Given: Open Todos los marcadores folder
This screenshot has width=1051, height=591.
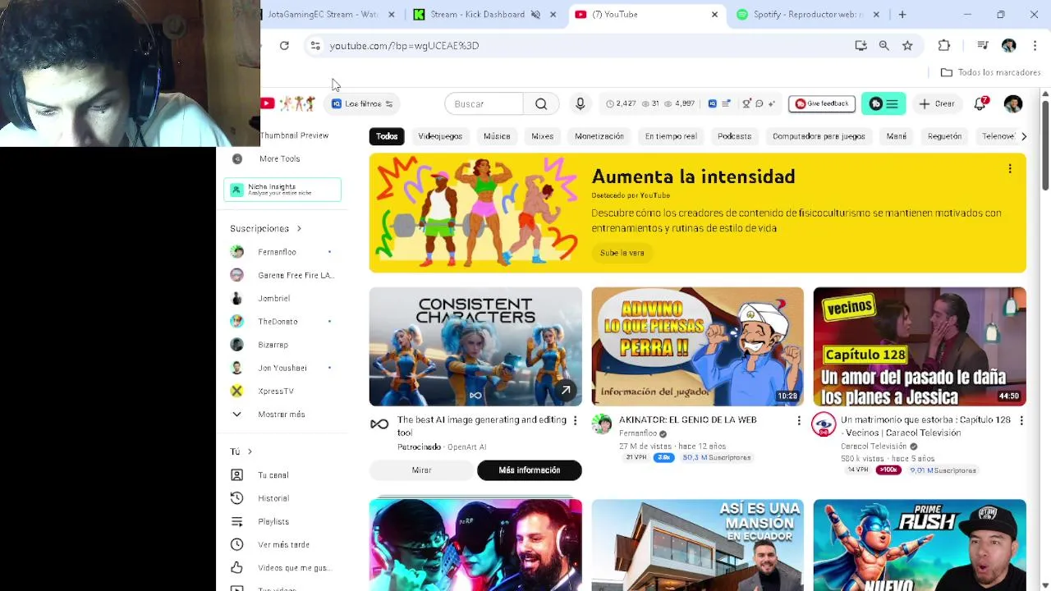Looking at the screenshot, I should click(x=990, y=72).
